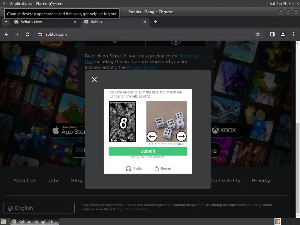Click the Chrome icon in bottom tray
300x225 pixels.
(277, 221)
